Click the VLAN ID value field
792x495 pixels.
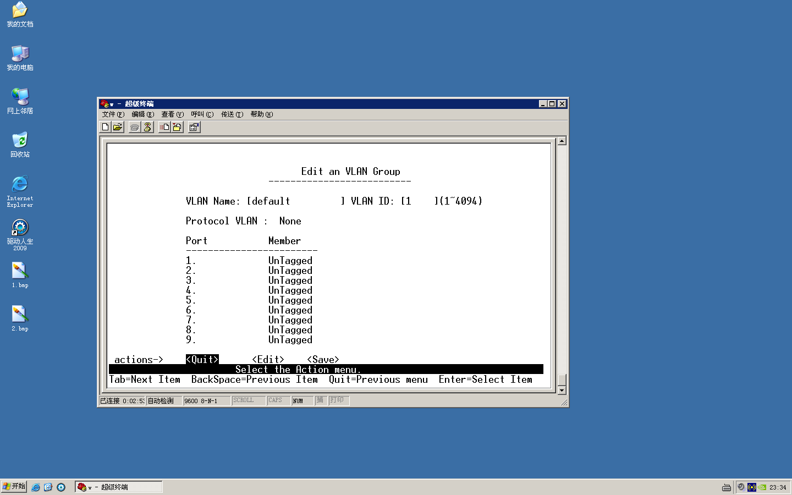coord(420,201)
